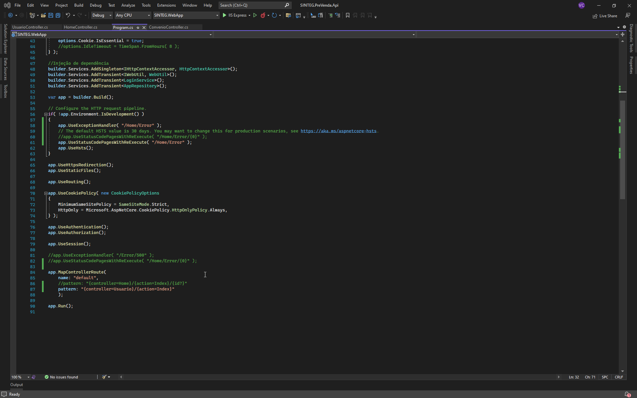Click the No issues found indicator
637x398 pixels.
click(x=61, y=377)
